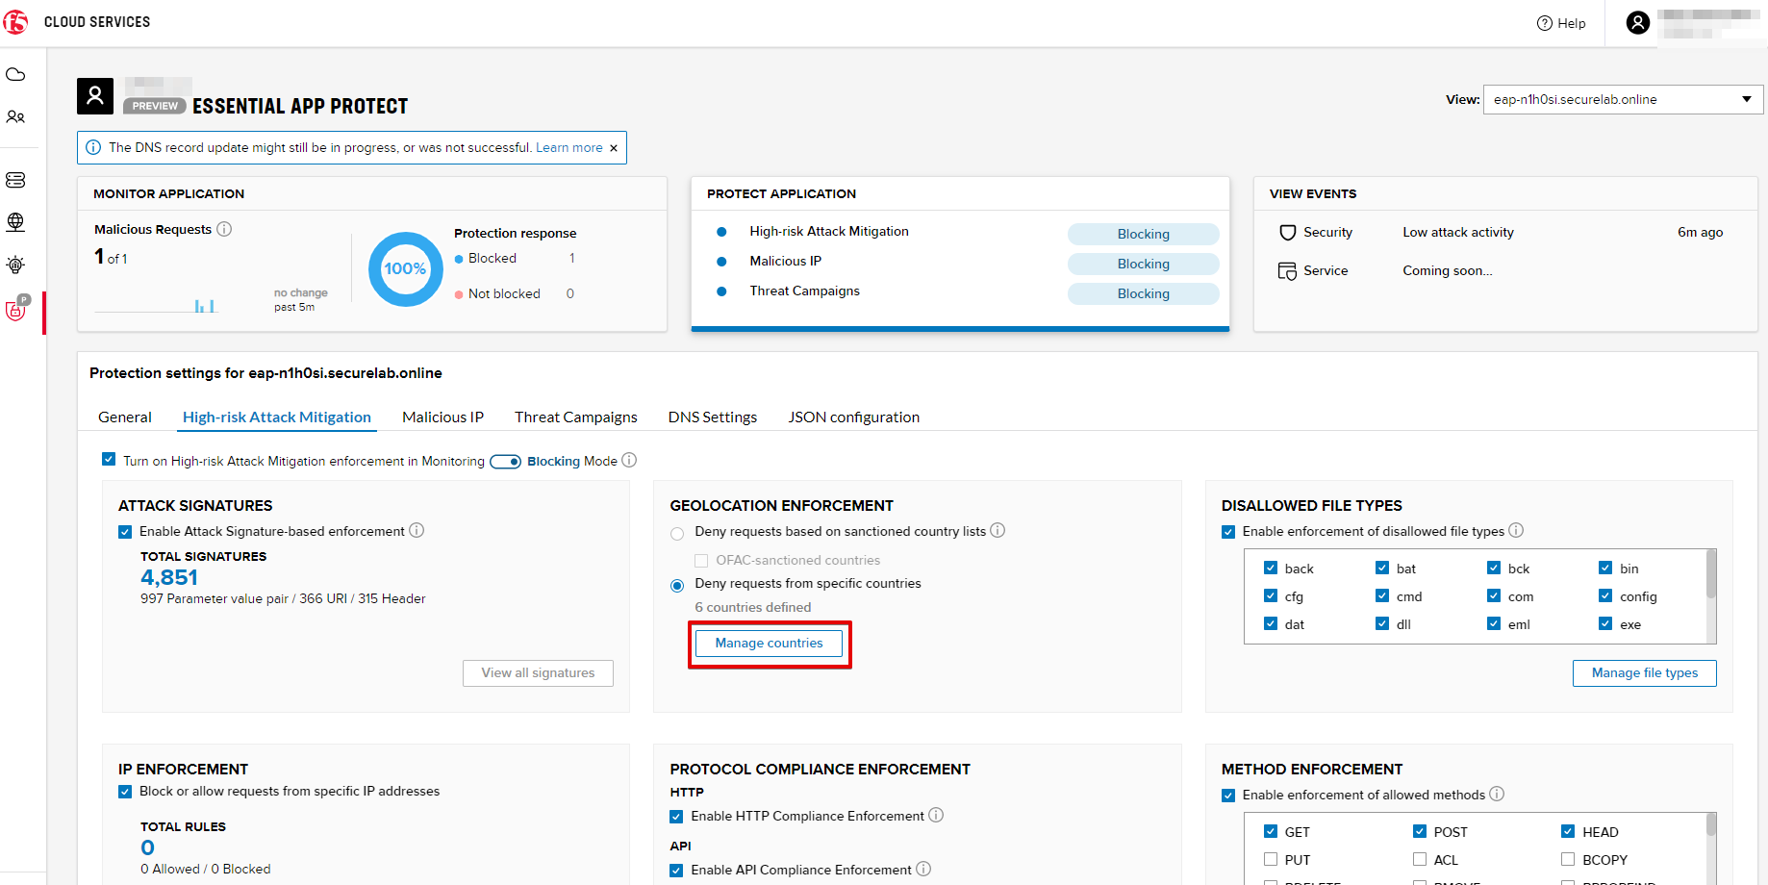Open the user account avatar in the header
Viewport: 1768px width, 885px height.
point(1638,22)
